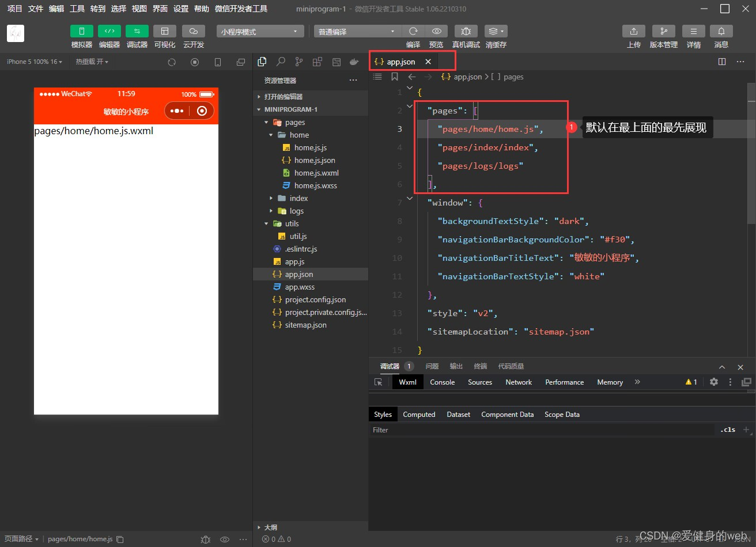Collapse the pages folder
The height and width of the screenshot is (547, 756).
click(311, 122)
